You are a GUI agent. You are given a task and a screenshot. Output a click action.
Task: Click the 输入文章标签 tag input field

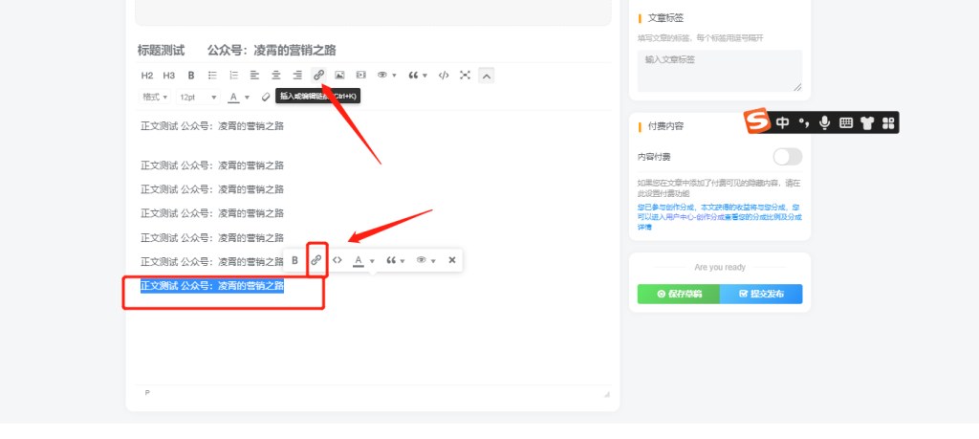(x=720, y=71)
